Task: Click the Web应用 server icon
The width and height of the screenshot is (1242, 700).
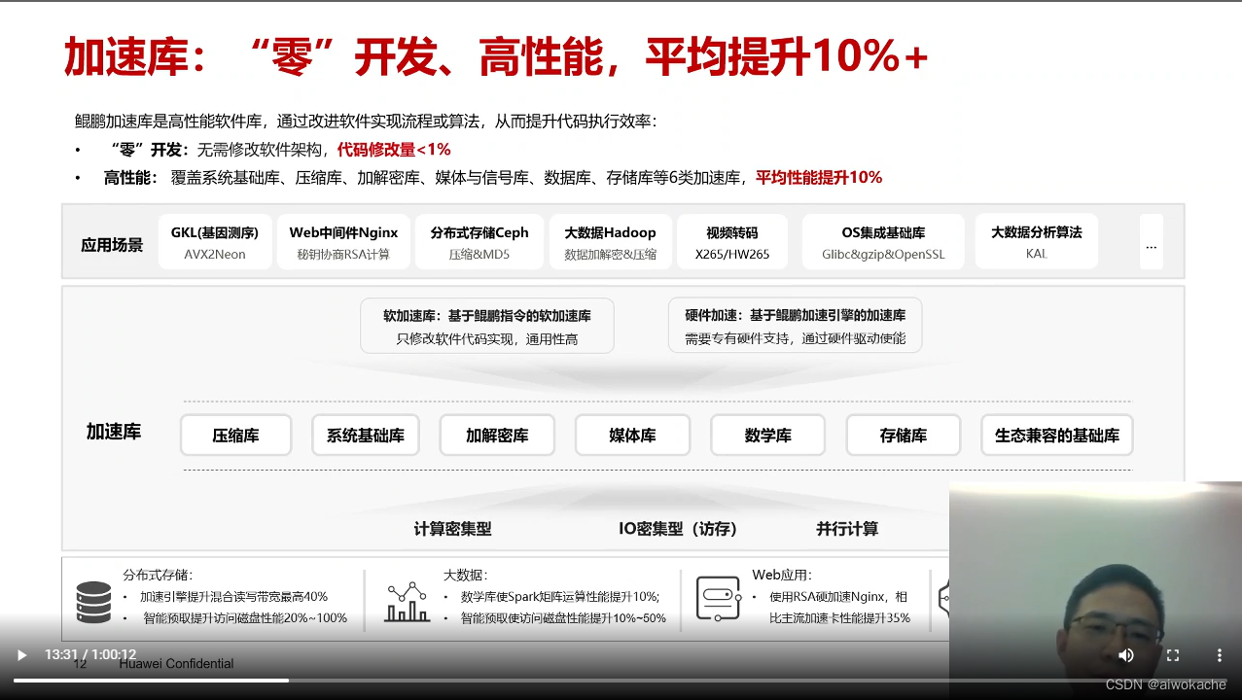Action: click(719, 599)
